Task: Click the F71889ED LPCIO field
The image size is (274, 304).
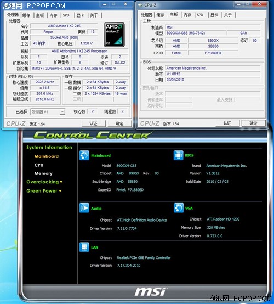Action: (x=213, y=53)
